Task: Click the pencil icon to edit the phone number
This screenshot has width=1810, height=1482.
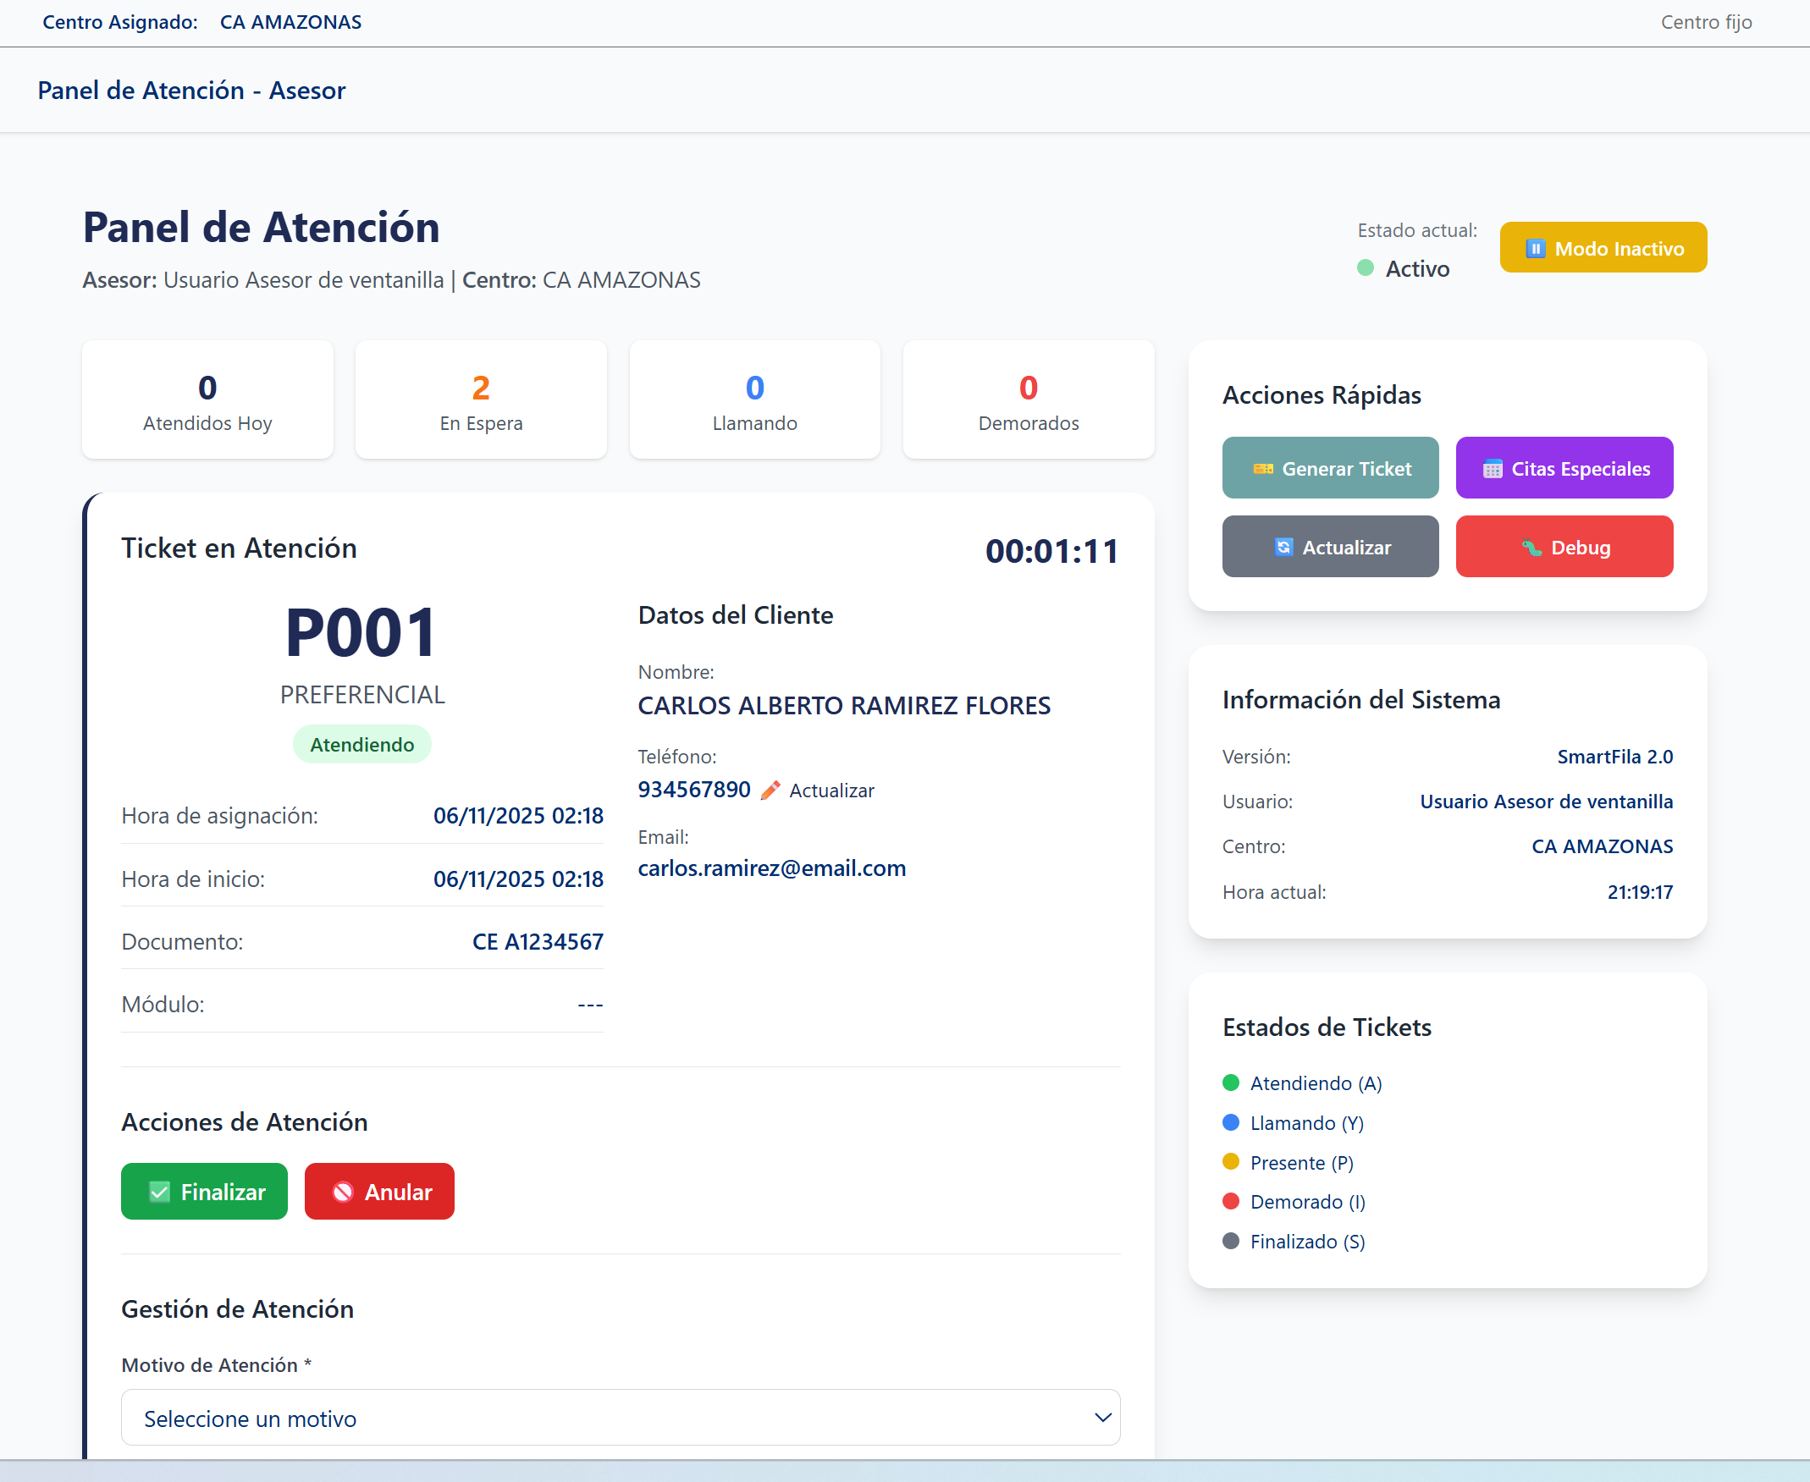Action: tap(770, 790)
